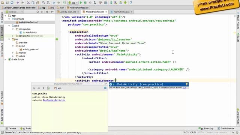Viewport: 240px width, 135px height.
Task: Collapse the res folder
Action: pyautogui.click(x=9, y=39)
